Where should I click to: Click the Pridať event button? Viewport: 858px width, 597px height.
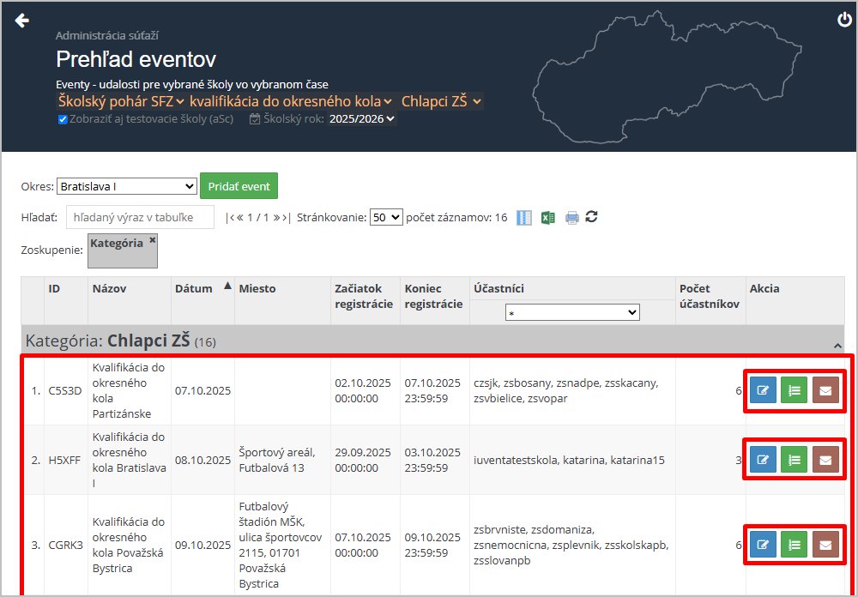(239, 186)
